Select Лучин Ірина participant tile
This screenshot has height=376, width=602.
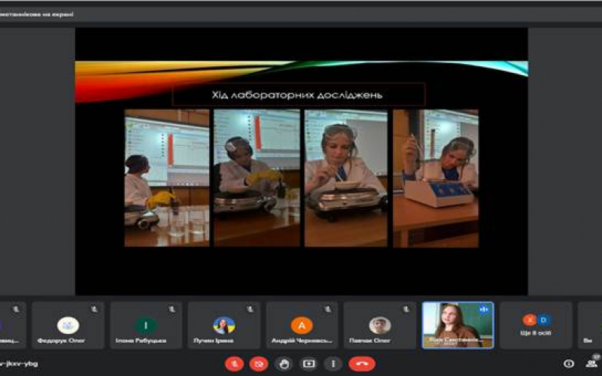click(224, 325)
